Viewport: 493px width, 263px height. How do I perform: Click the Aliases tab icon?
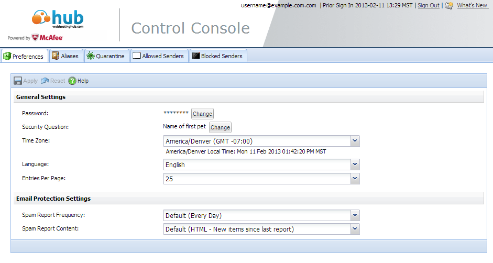click(56, 56)
